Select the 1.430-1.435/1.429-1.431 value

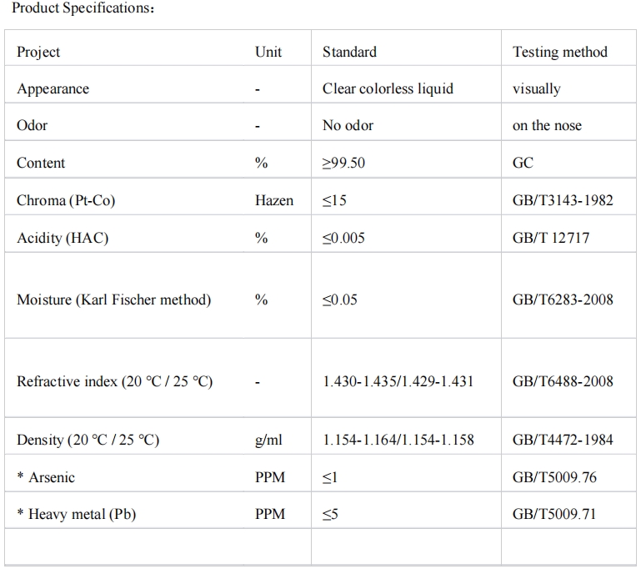click(x=398, y=381)
